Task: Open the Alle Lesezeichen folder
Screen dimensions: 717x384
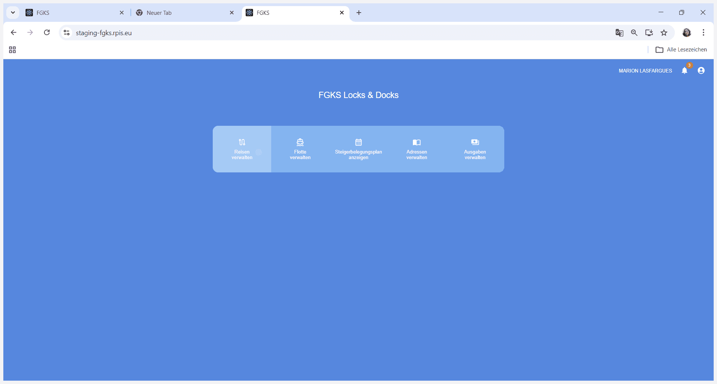Action: [x=681, y=50]
